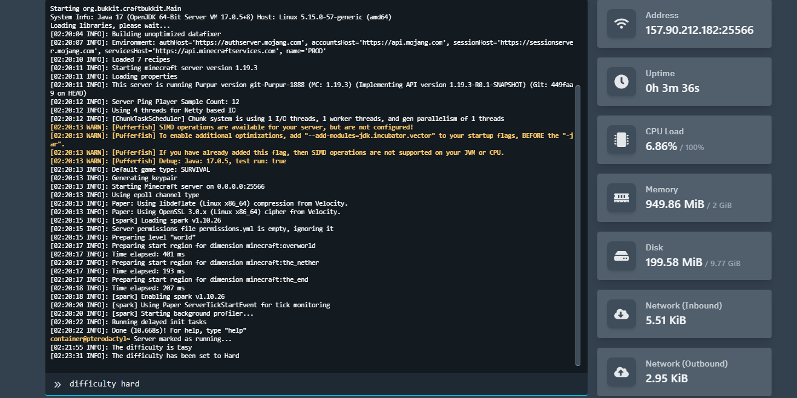Click the 'Server marked as running...' console line
Viewport: 797px width, 398px height.
tap(182, 339)
